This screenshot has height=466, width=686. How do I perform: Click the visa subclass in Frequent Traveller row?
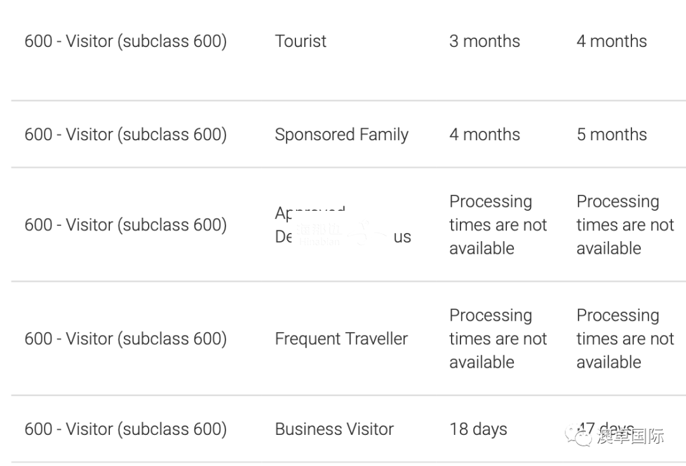(x=125, y=338)
